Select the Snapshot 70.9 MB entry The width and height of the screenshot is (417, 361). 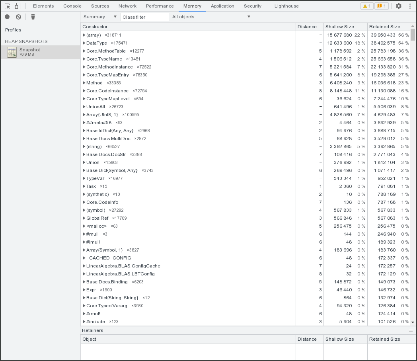click(30, 52)
